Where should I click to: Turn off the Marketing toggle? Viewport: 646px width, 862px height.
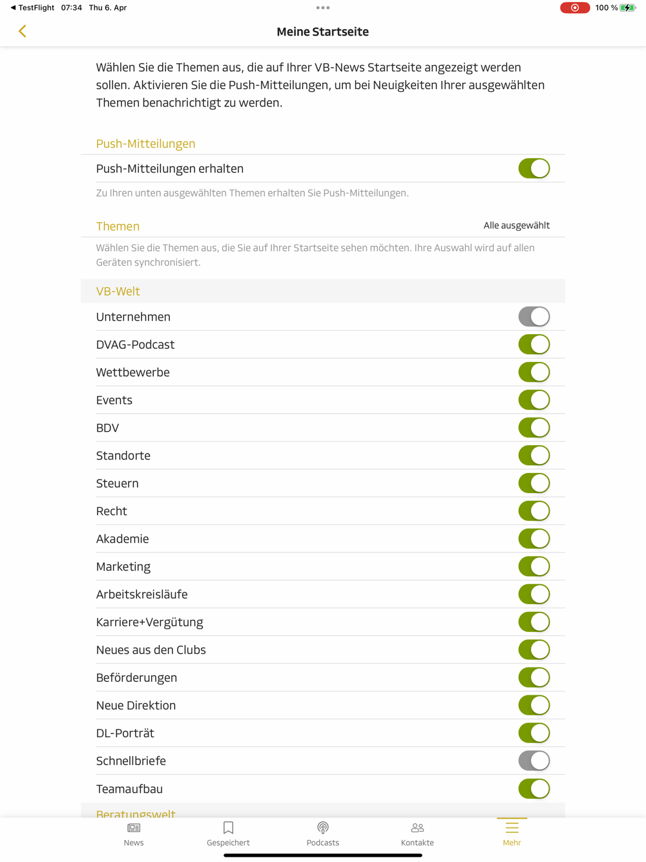pos(534,567)
